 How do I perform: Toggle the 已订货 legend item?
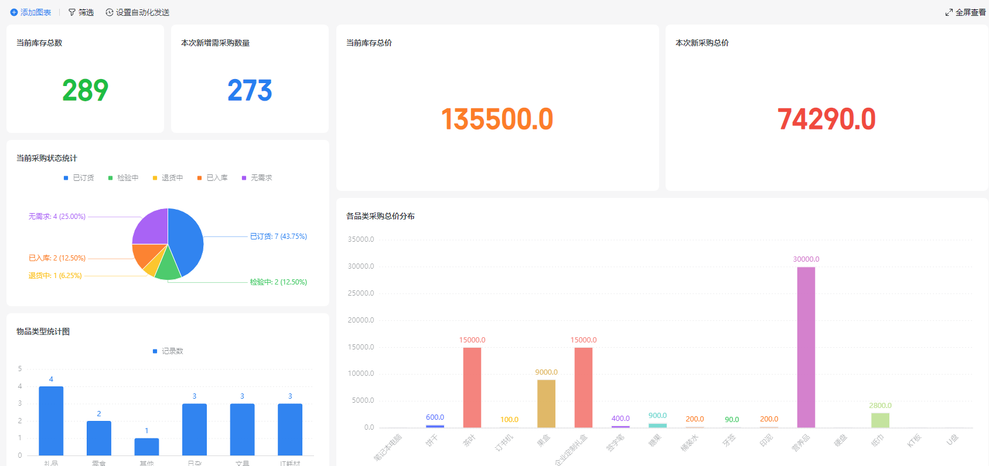79,178
